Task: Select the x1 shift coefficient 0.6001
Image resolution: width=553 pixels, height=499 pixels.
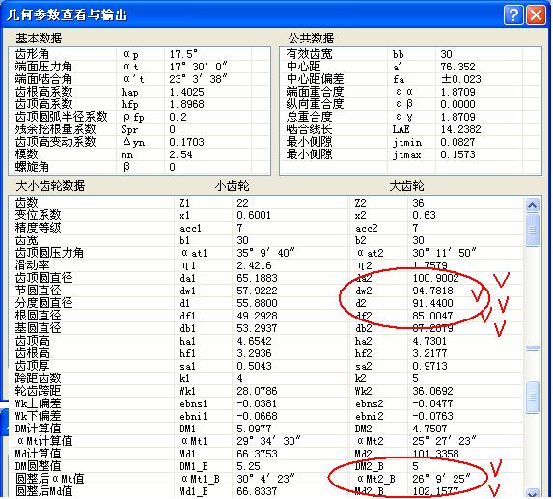Action: coord(254,215)
